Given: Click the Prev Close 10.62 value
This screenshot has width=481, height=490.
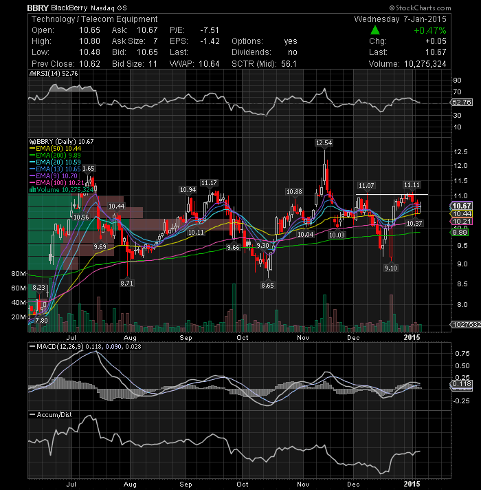Looking at the screenshot, I should [x=89, y=64].
